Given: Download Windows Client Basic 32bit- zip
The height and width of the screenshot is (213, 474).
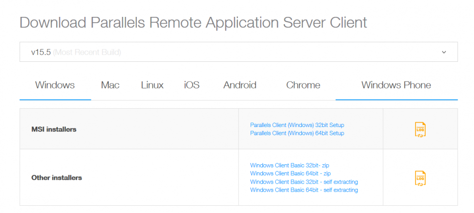Looking at the screenshot, I should 289,165.
